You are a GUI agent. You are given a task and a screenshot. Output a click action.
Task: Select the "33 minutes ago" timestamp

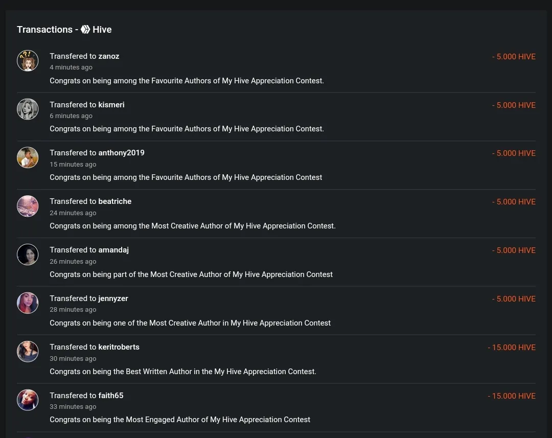(x=73, y=407)
